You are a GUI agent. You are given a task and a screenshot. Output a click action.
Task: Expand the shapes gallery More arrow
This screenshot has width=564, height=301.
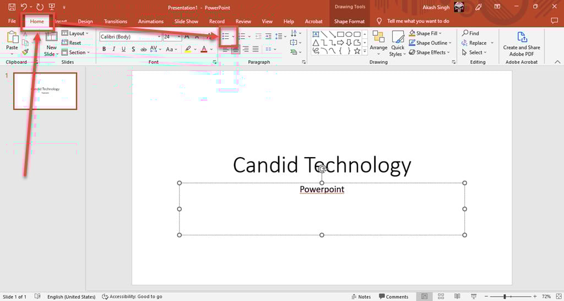point(365,51)
